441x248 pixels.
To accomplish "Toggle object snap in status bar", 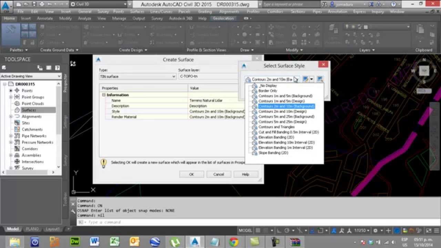I will pos(321,230).
